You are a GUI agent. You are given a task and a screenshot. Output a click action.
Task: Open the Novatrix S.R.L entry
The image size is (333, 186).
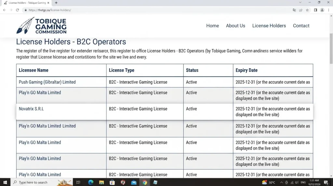tap(31, 109)
